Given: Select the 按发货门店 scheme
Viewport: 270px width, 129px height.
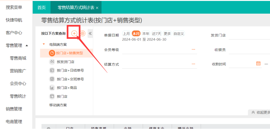Looking at the screenshot, I should tap(66, 62).
